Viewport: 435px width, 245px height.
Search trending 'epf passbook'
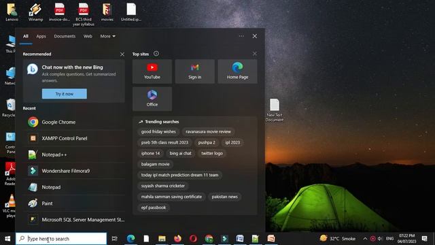154,208
